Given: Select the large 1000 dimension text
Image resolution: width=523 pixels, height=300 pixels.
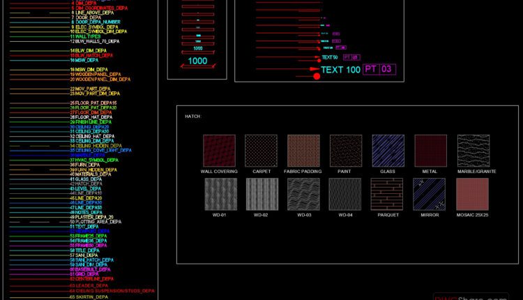Looking at the screenshot, I should click(x=197, y=61).
